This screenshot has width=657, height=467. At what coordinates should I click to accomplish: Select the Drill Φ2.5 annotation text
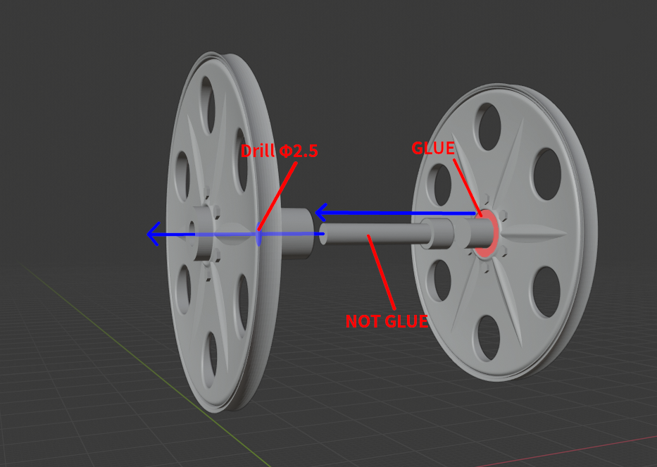280,150
